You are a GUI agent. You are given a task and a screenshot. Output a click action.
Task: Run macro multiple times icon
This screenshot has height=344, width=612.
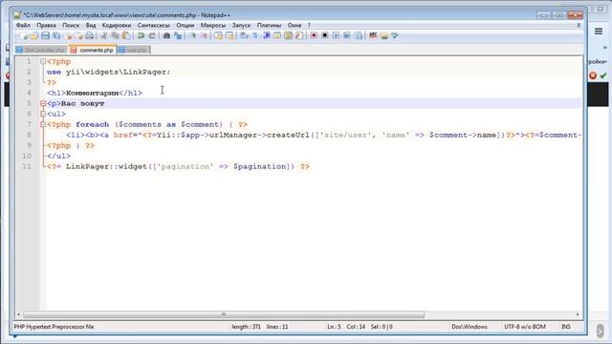346,36
